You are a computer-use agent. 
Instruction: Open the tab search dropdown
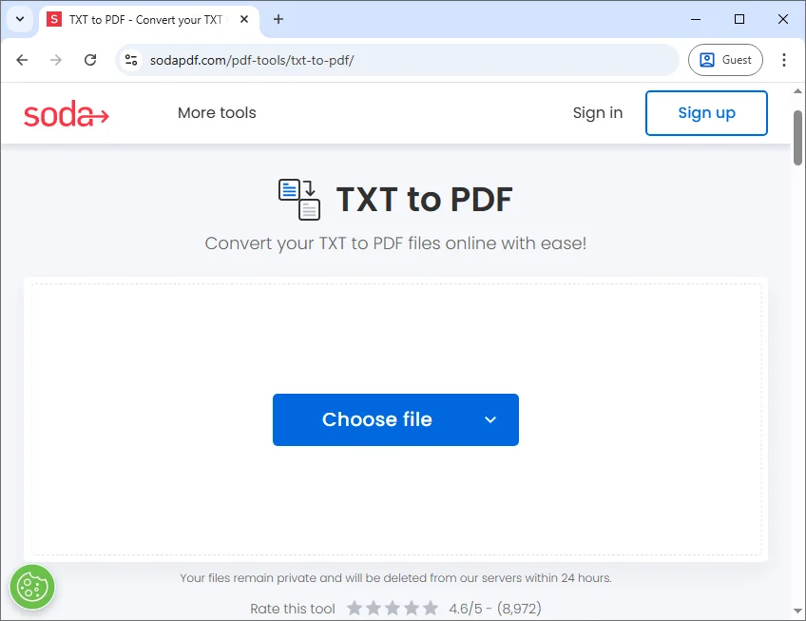19,19
